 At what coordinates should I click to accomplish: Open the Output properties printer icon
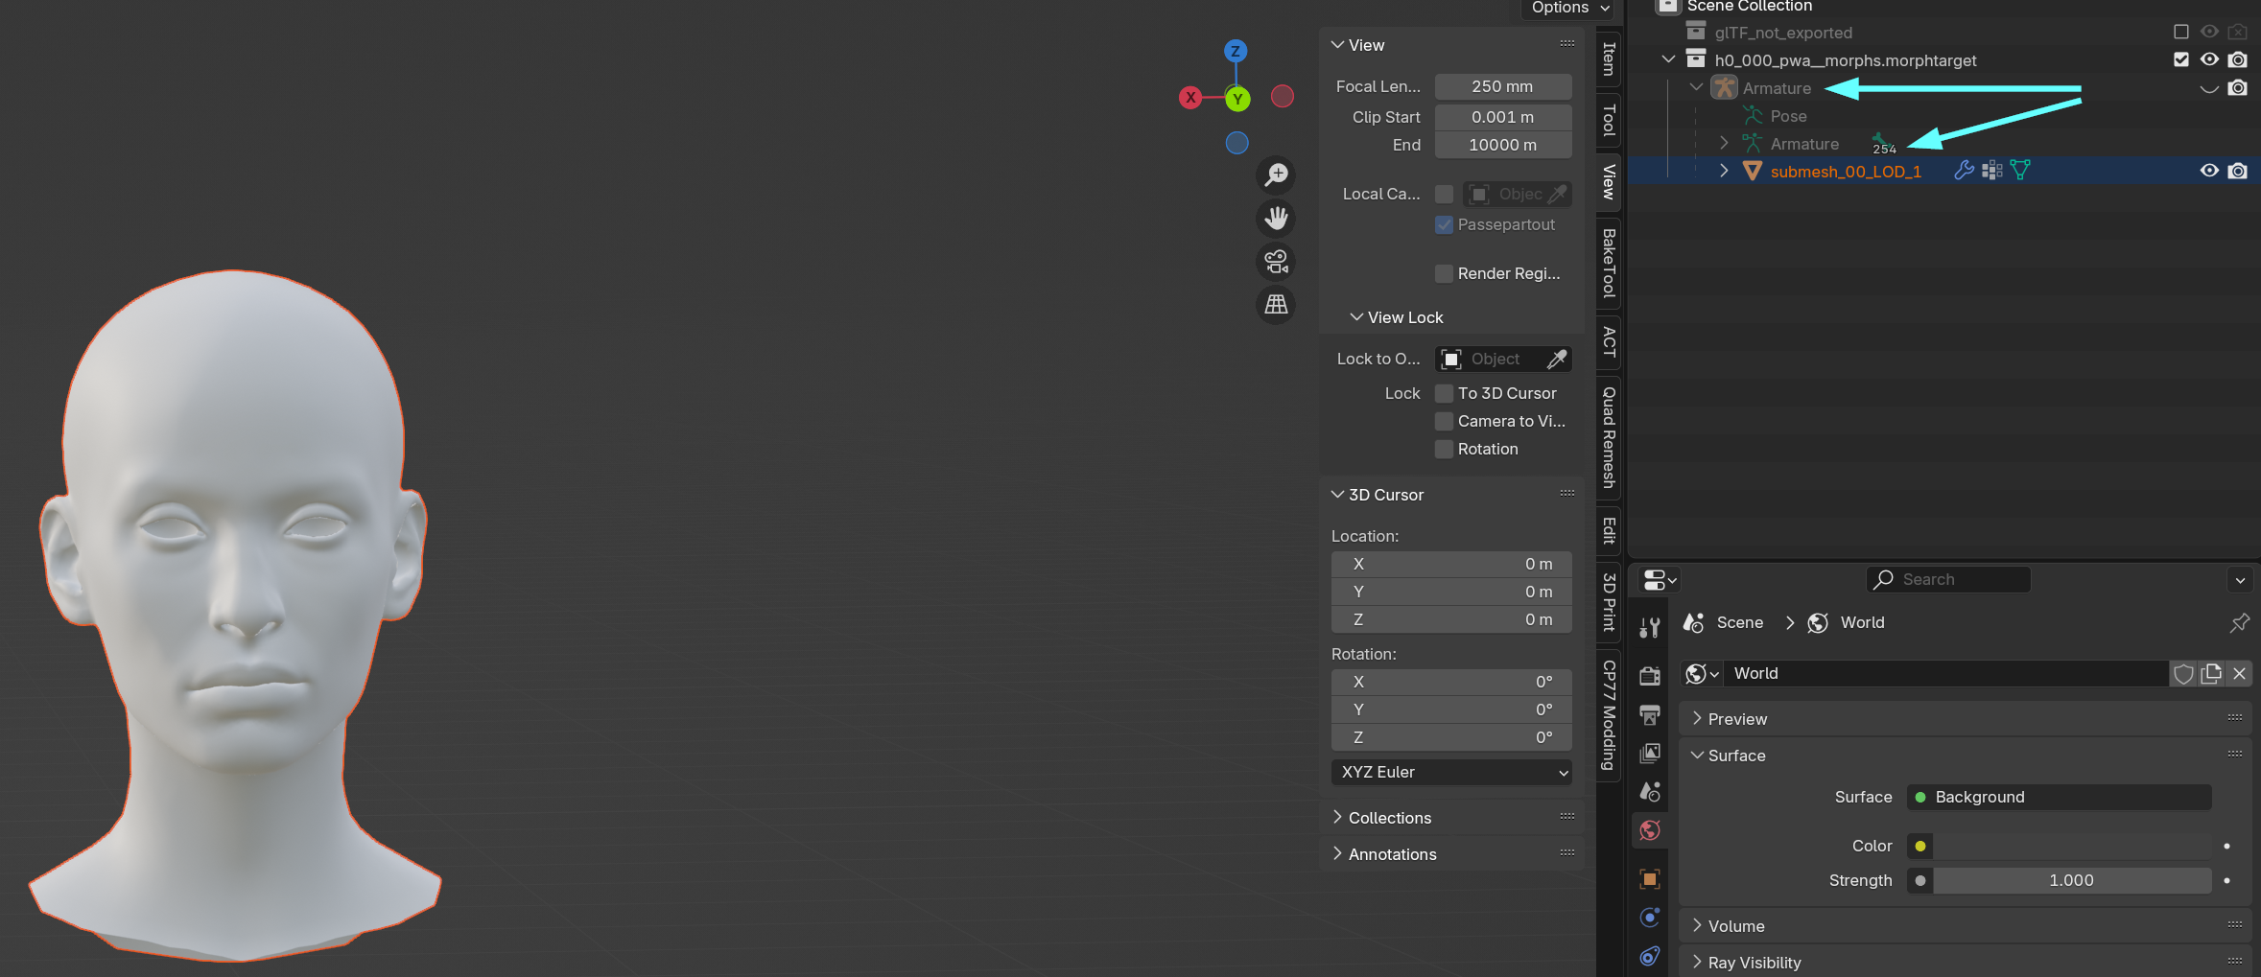1650,715
